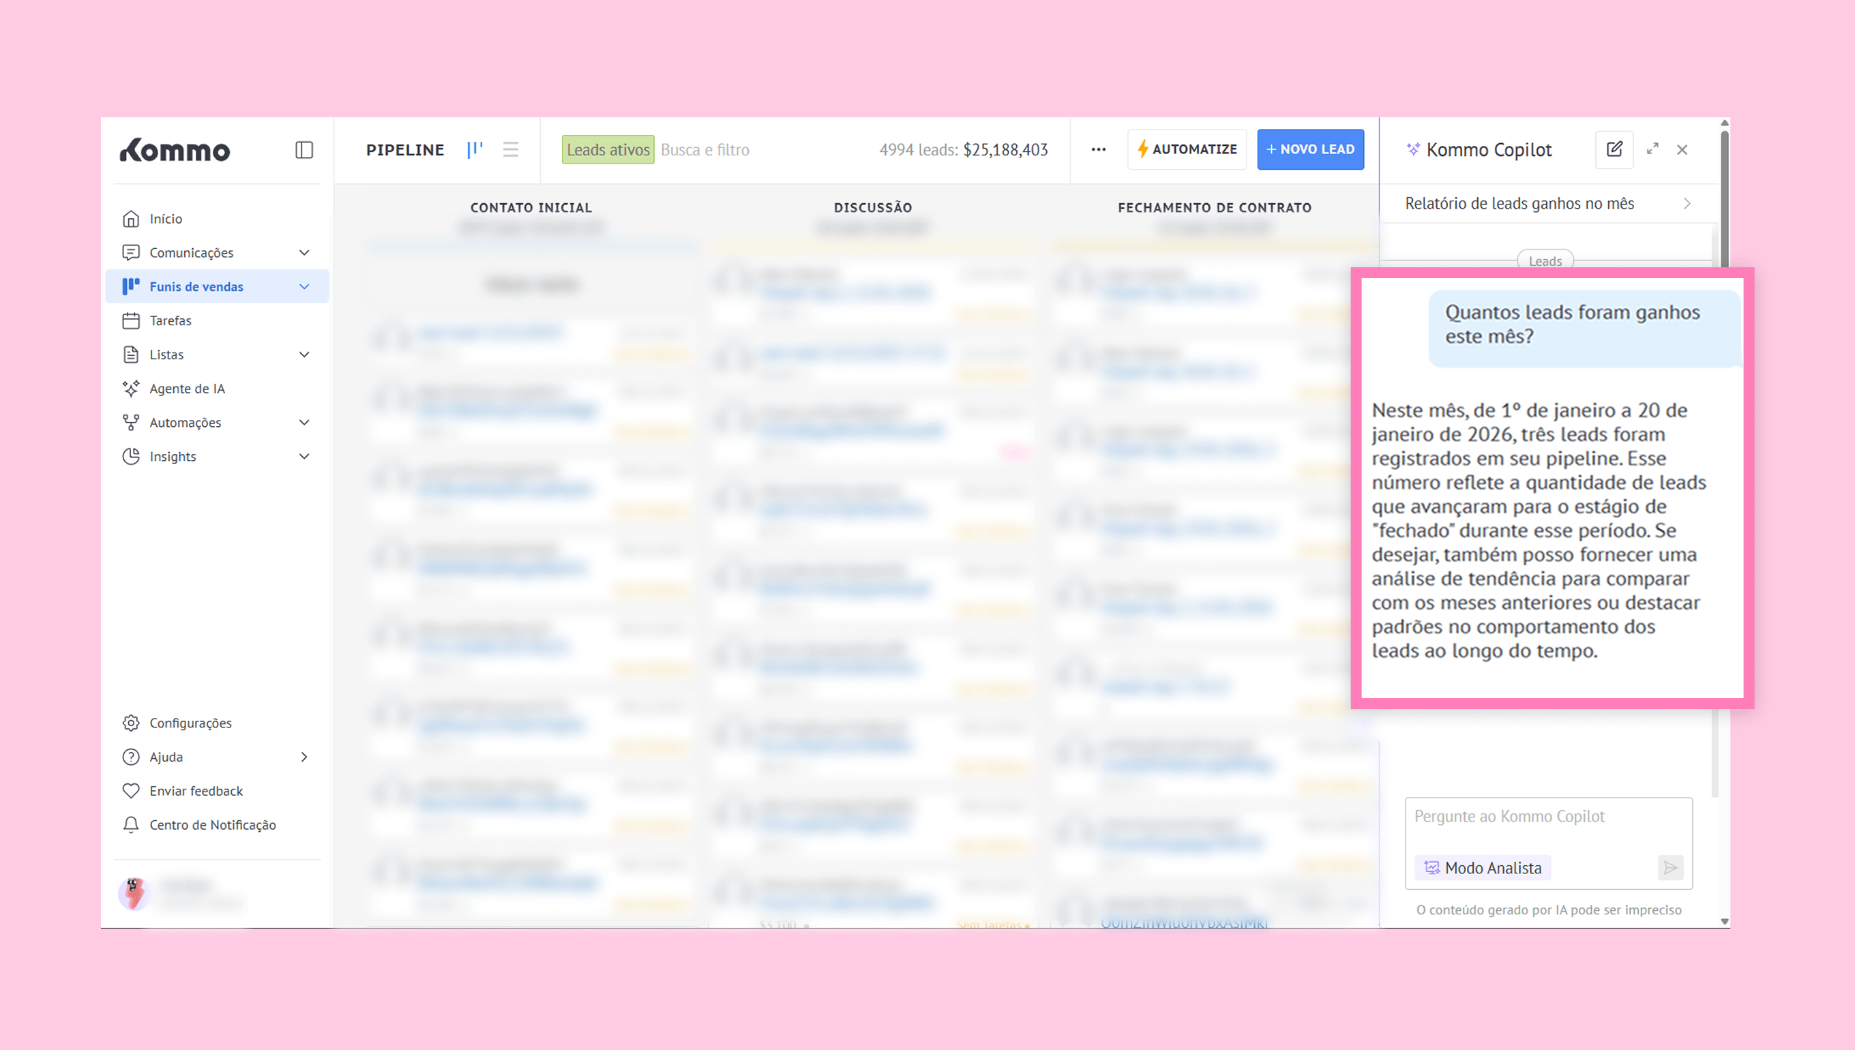Collapse the left sidebar panel icon
The image size is (1855, 1050).
[303, 150]
